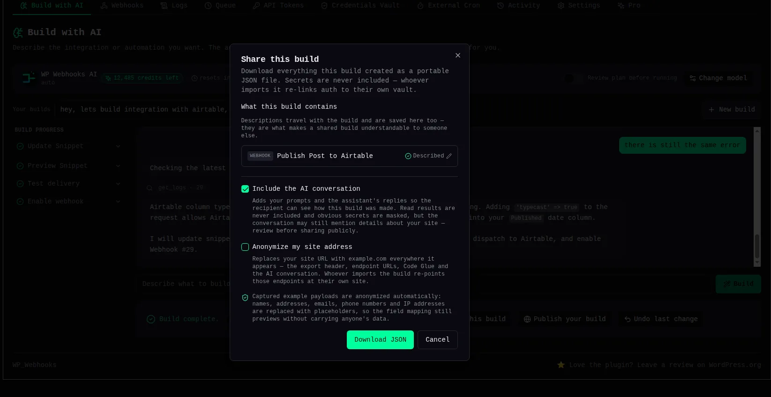
Task: Click the Build with AI heading icon
Action: 18,33
